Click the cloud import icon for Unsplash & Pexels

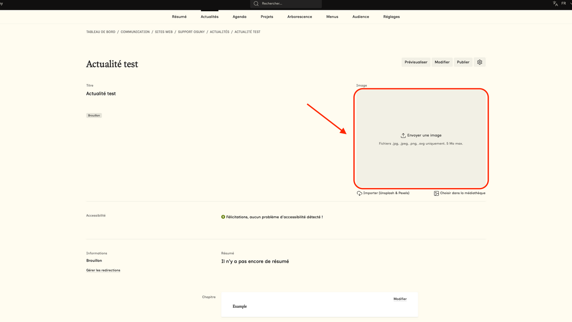point(359,193)
